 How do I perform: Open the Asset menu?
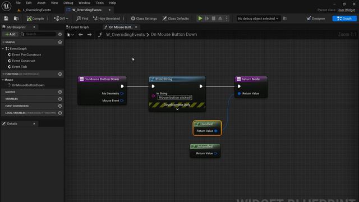(41, 3)
